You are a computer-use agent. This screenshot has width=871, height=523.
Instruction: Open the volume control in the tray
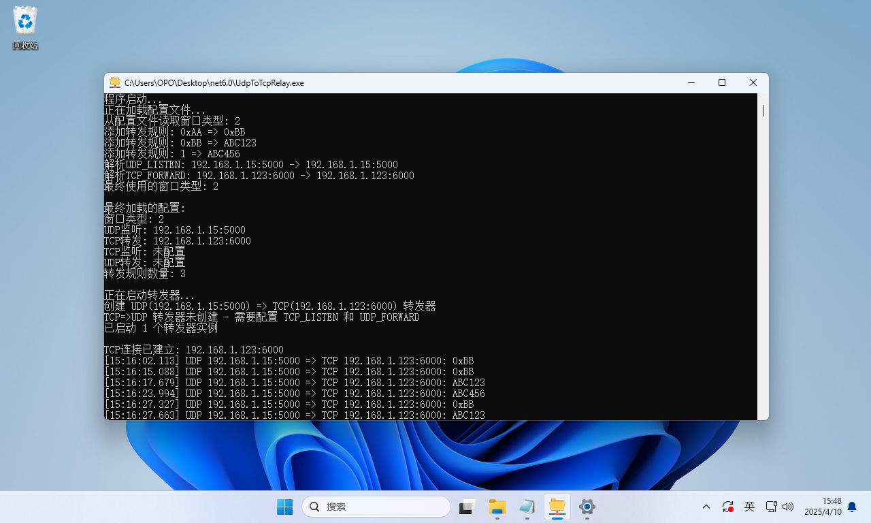pyautogui.click(x=788, y=507)
